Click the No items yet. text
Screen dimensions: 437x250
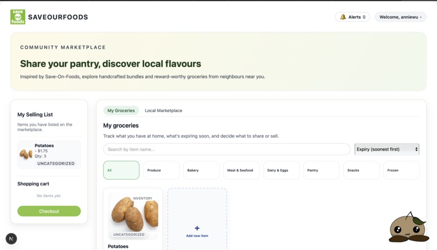[49, 196]
